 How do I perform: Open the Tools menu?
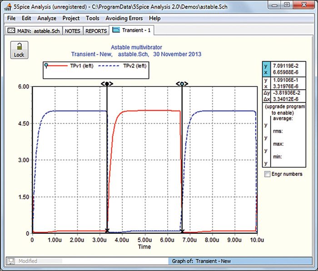(x=92, y=18)
